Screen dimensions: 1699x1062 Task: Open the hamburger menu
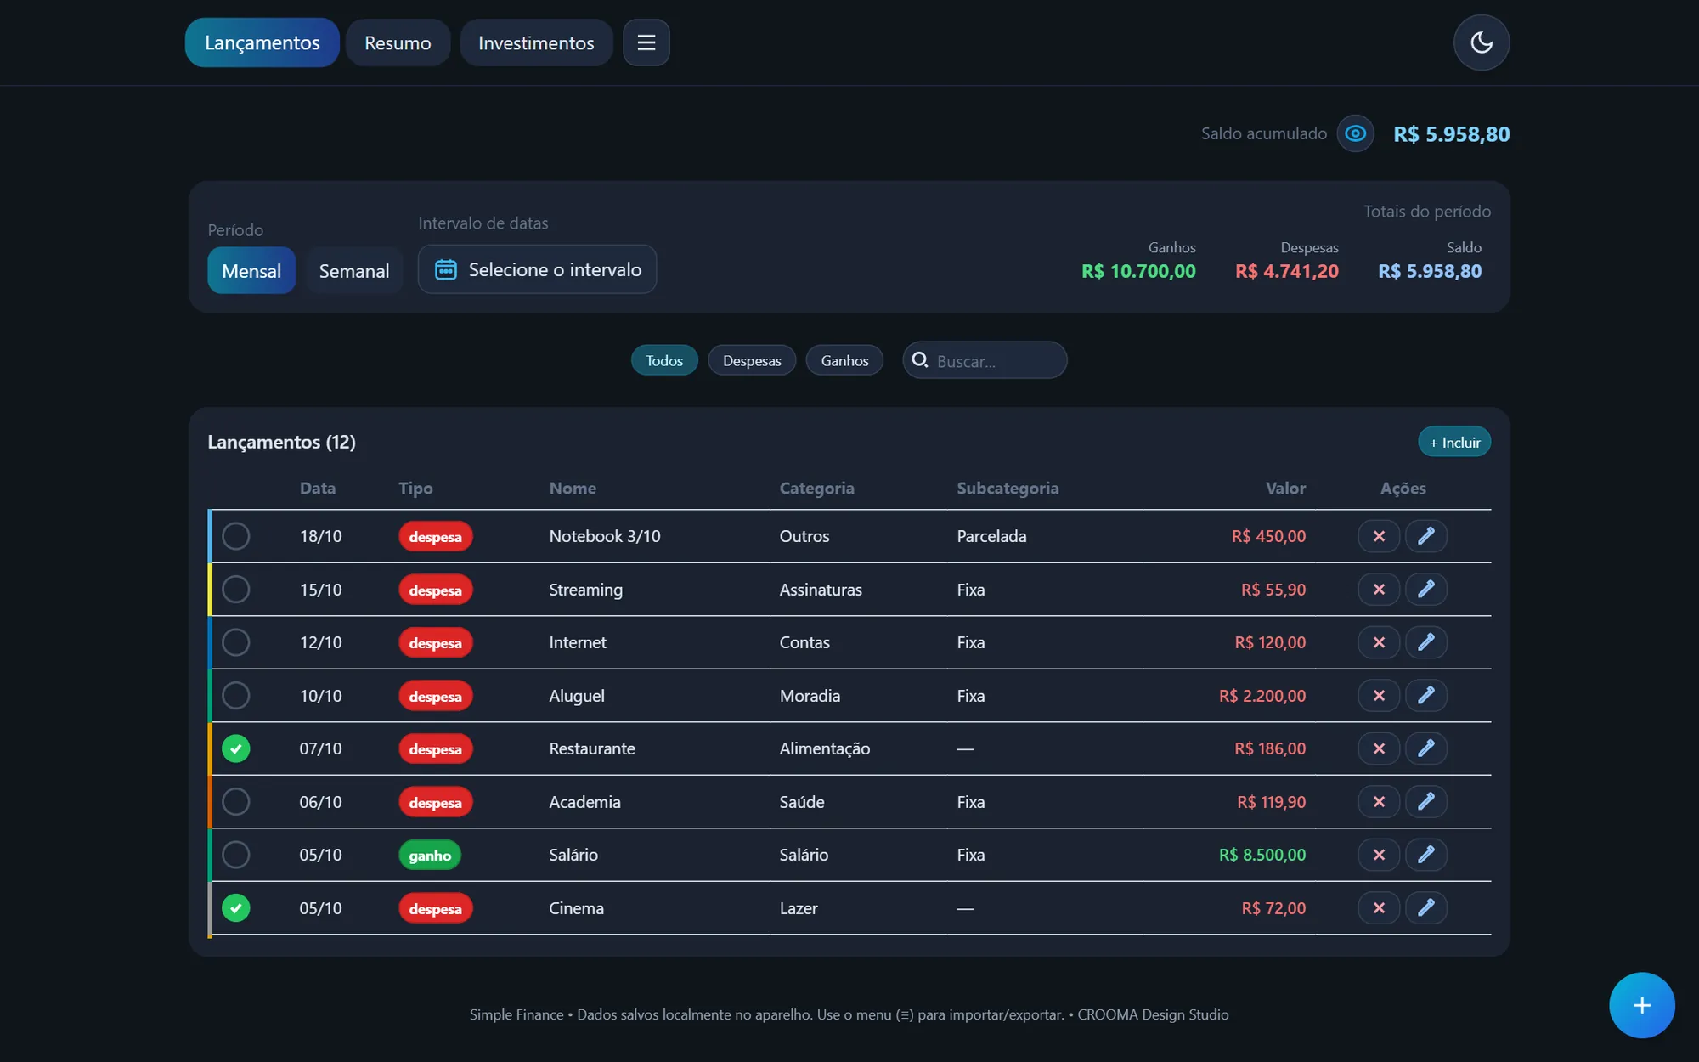(x=646, y=42)
